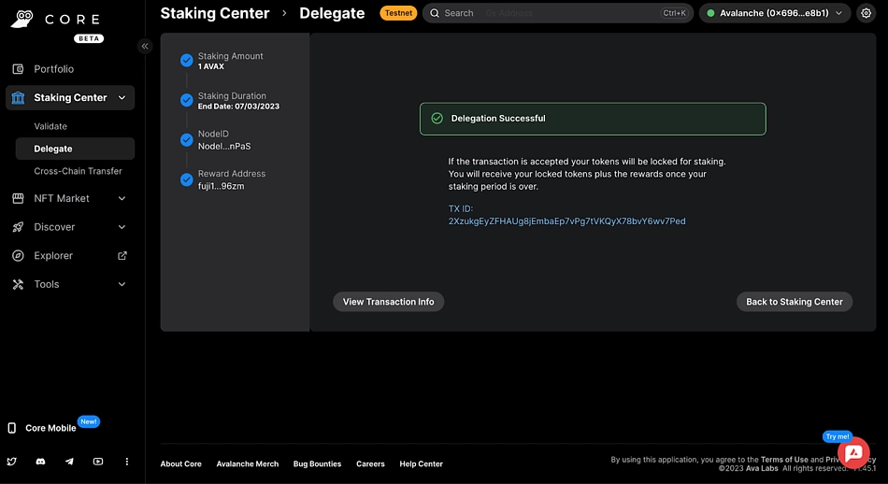Click the Staking Amount step checkmark

pos(187,61)
